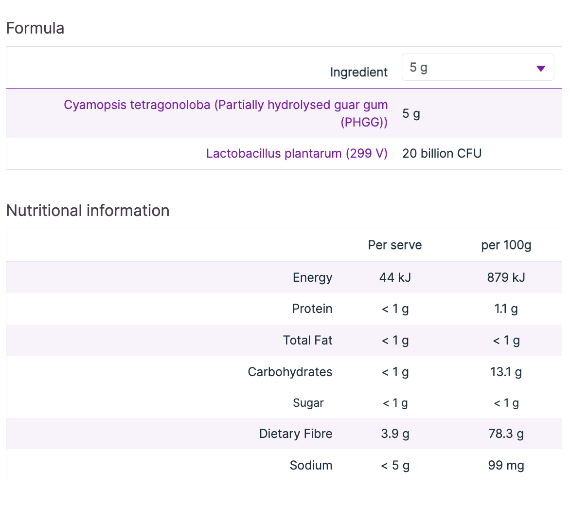Select the per 100g column header
The height and width of the screenshot is (508, 570).
click(x=506, y=245)
